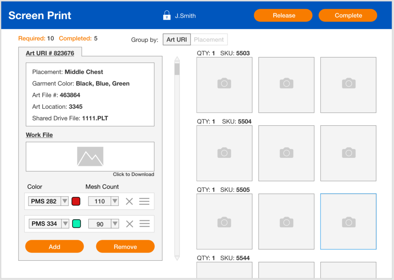This screenshot has height=280, width=394.
Task: Group by Art URI toggle
Action: pyautogui.click(x=177, y=40)
